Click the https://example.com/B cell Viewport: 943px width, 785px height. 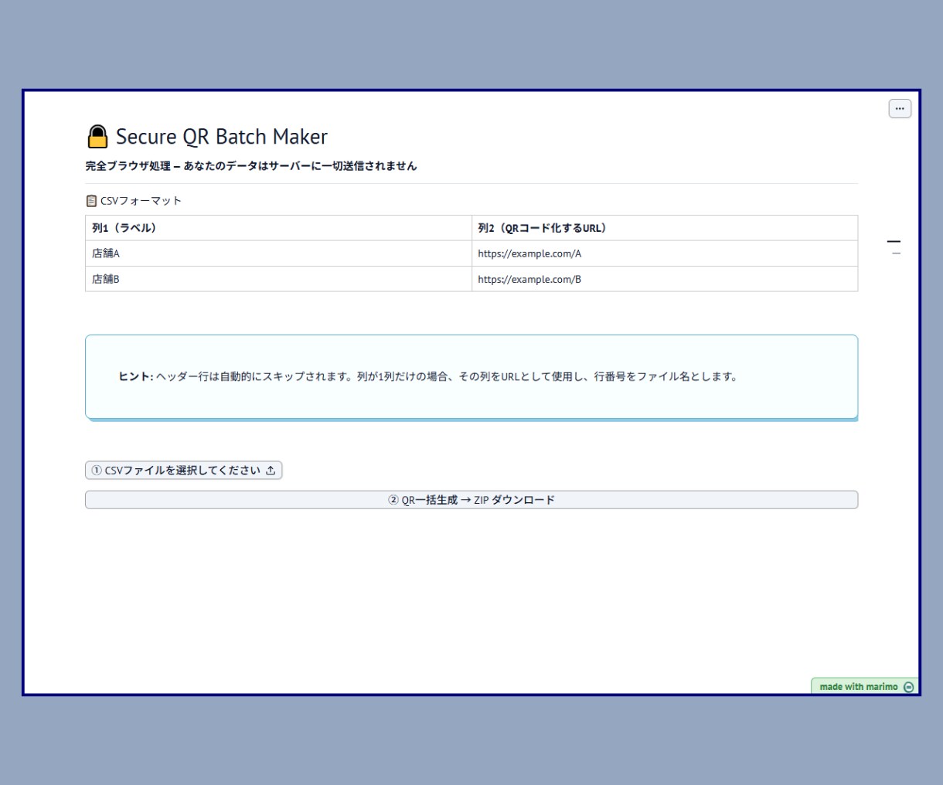coord(665,279)
